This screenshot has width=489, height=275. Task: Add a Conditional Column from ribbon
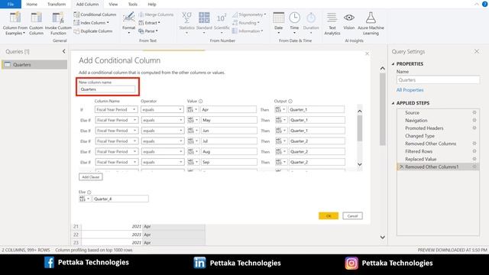pos(95,15)
